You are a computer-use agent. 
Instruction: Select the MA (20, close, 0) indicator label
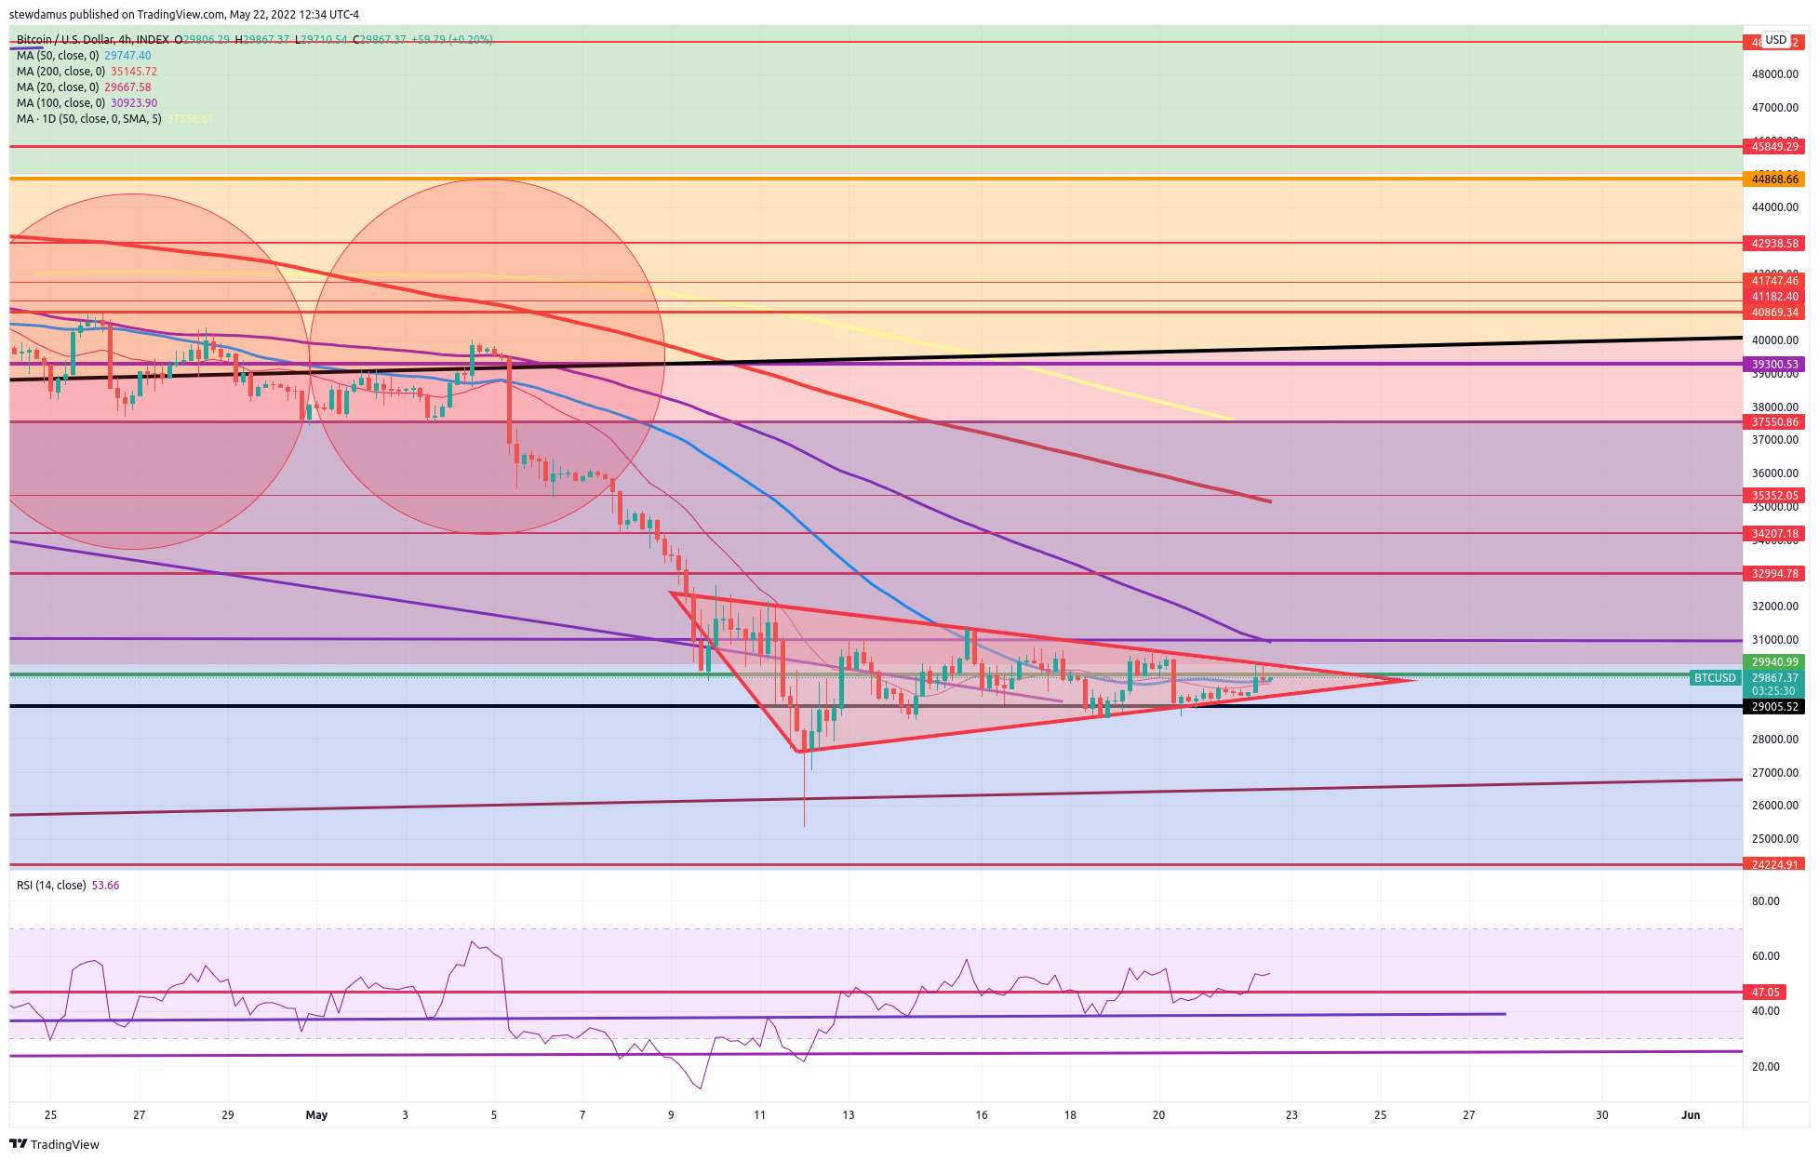58,87
